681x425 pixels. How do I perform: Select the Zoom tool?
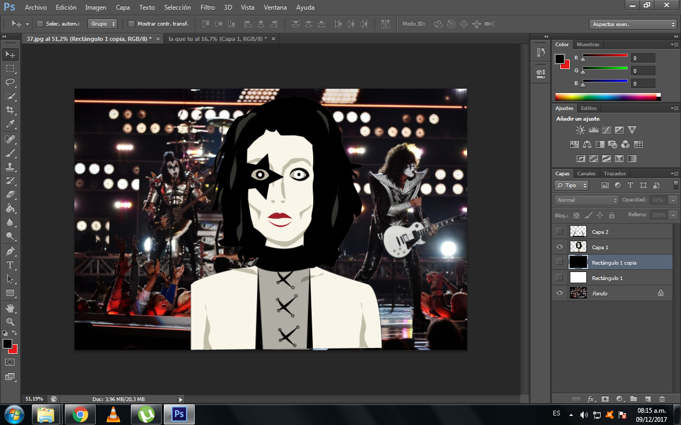(10, 322)
